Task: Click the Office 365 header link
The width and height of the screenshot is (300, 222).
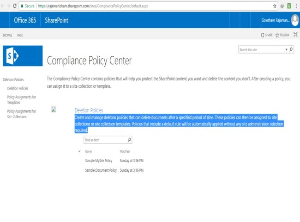Action: [x=25, y=20]
